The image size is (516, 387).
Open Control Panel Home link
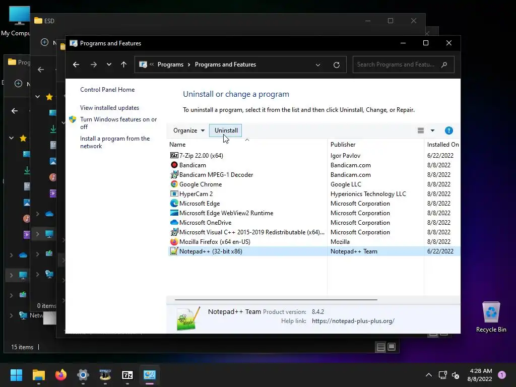107,90
